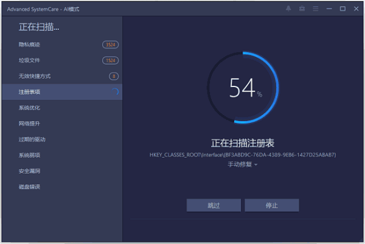Open the toolbox briefcase icon
The width and height of the screenshot is (365, 244).
click(302, 9)
